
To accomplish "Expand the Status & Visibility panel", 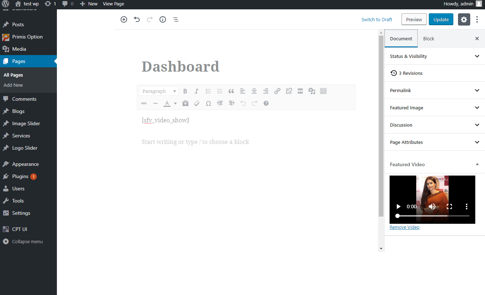I will [435, 56].
